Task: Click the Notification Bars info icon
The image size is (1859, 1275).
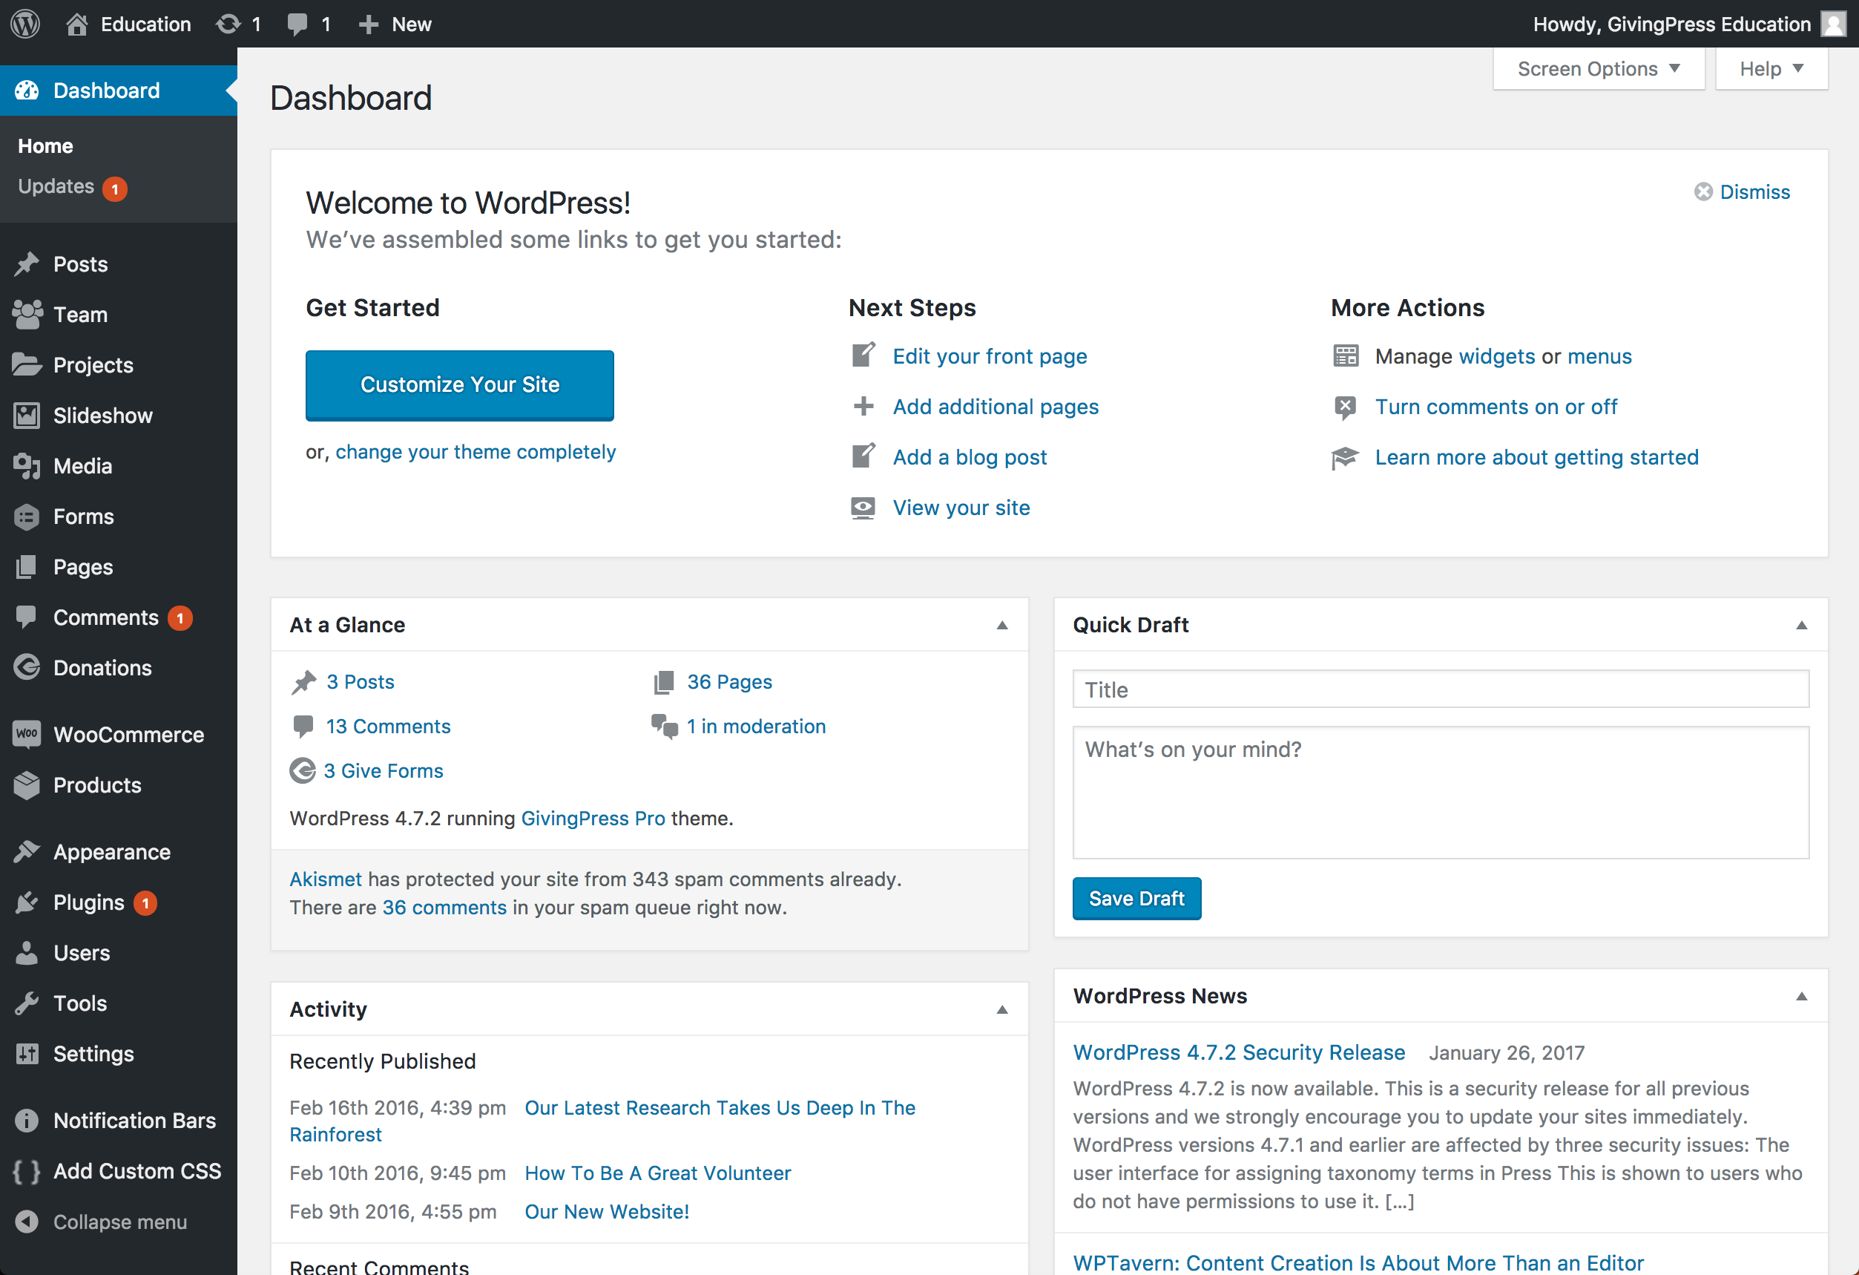Action: click(x=27, y=1121)
